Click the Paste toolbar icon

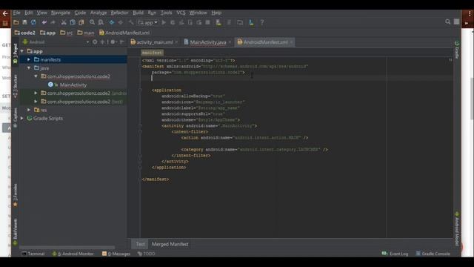[81, 22]
